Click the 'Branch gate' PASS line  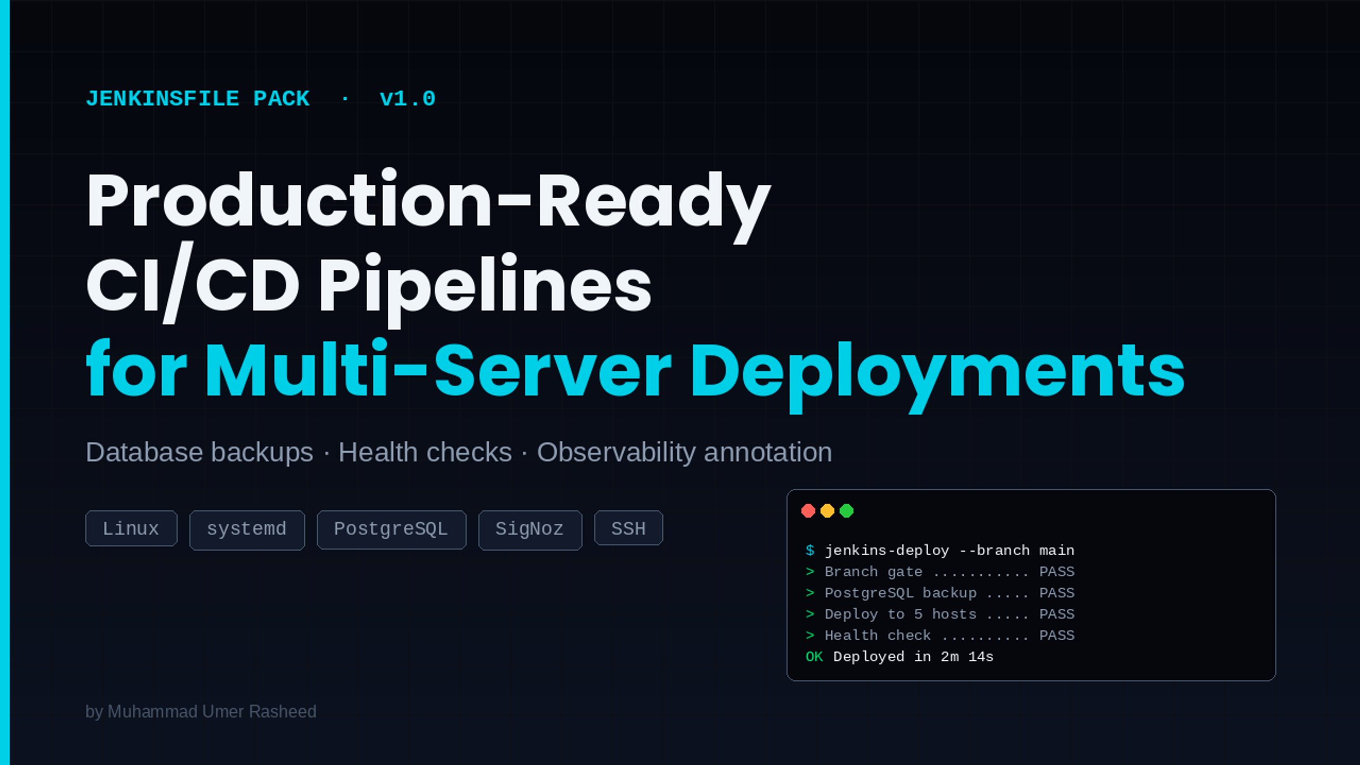940,572
